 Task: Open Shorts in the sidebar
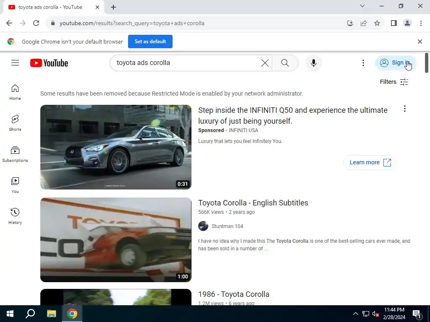tap(15, 123)
